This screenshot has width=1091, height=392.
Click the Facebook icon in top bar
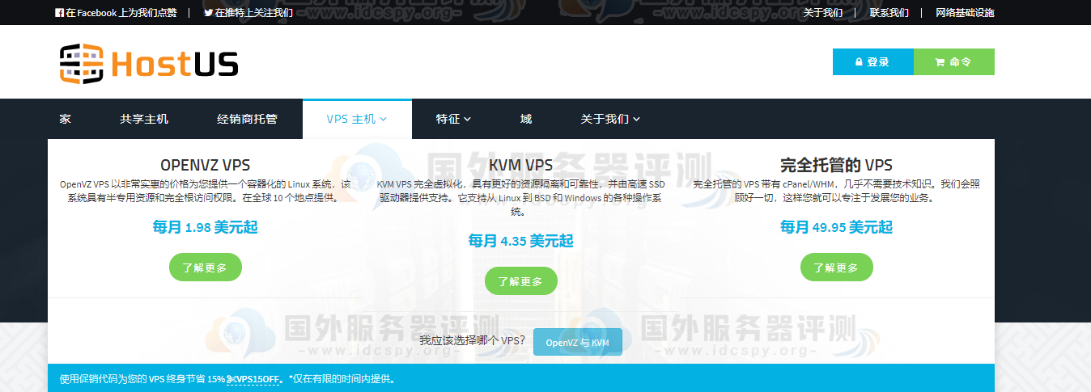pyautogui.click(x=60, y=13)
